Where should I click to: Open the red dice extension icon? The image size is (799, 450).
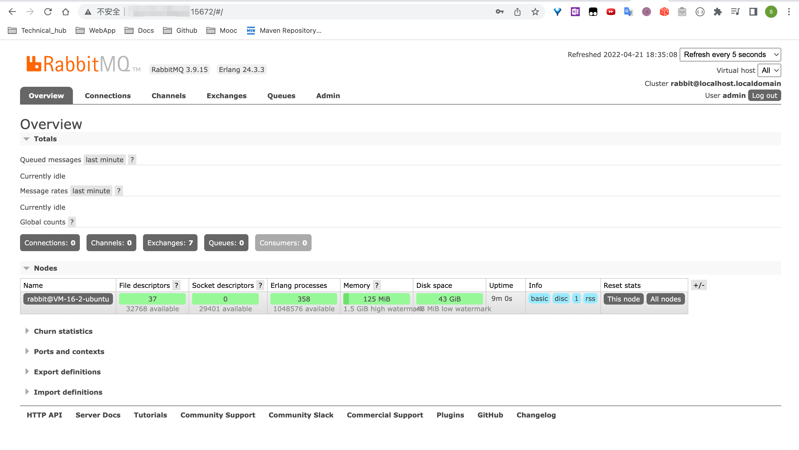[664, 12]
